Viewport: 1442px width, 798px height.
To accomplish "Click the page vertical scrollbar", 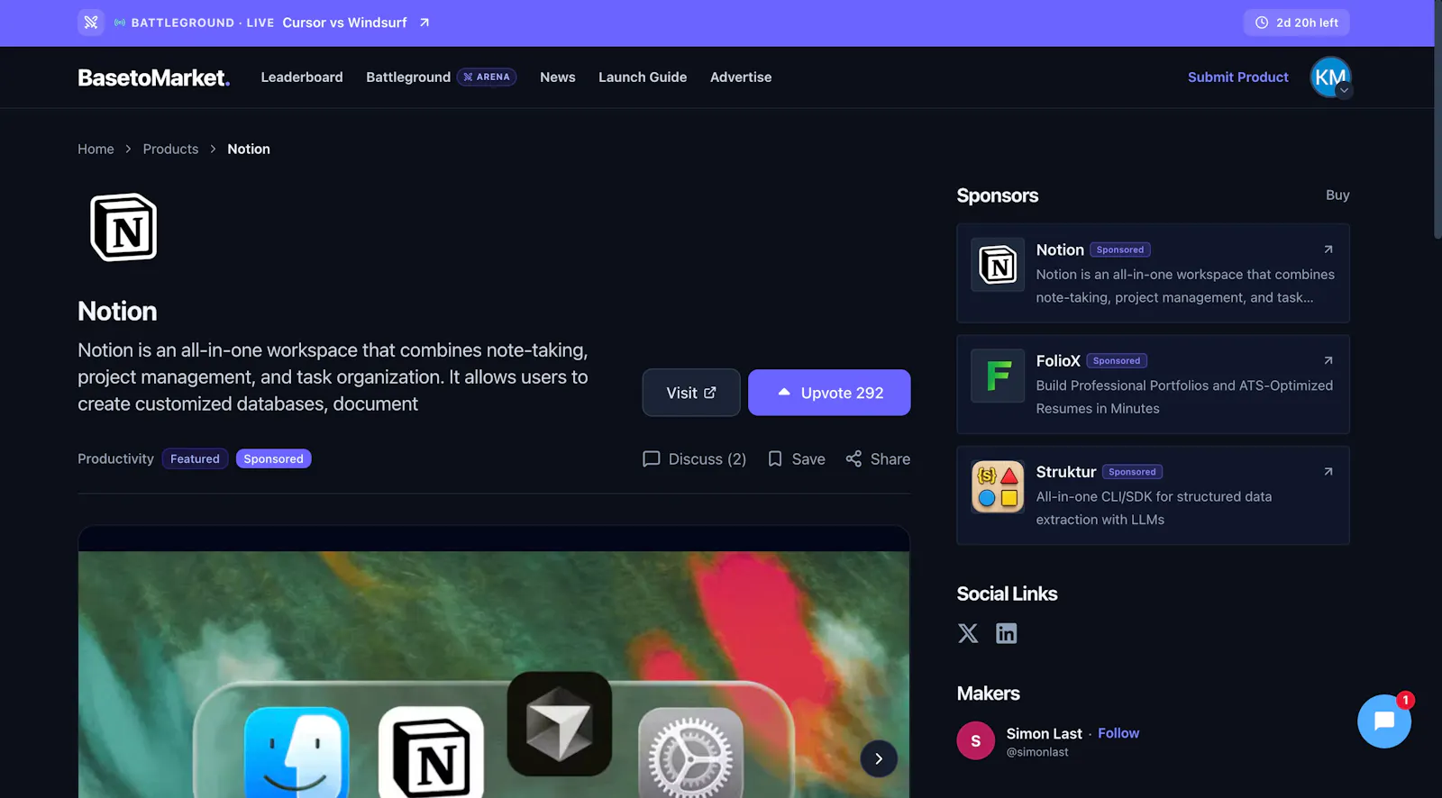I will (1437, 122).
